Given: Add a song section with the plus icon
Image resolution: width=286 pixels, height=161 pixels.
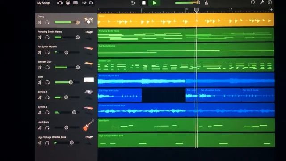Looking at the screenshot, I should [271, 10].
